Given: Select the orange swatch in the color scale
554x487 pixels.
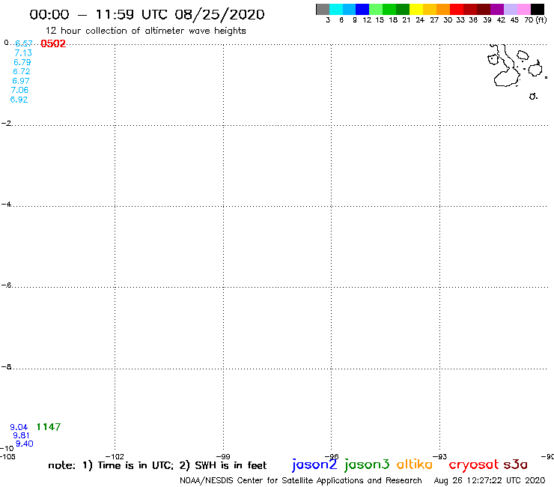Looking at the screenshot, I should pos(443,9).
